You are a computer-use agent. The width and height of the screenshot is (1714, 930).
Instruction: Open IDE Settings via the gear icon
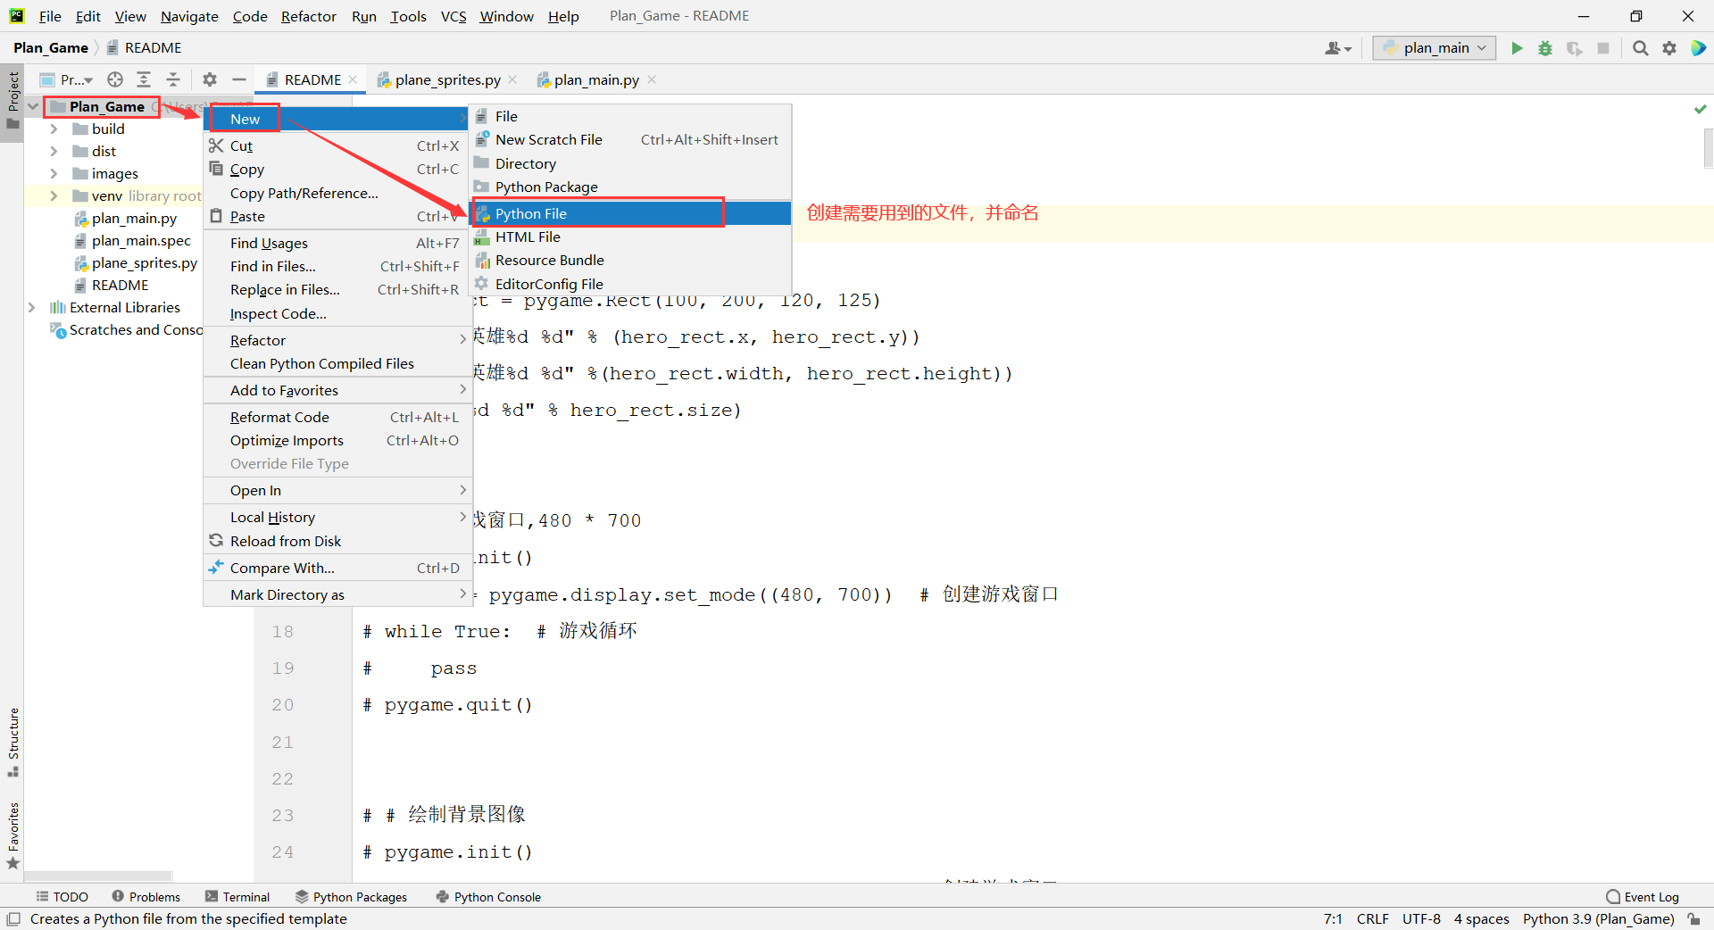1668,48
